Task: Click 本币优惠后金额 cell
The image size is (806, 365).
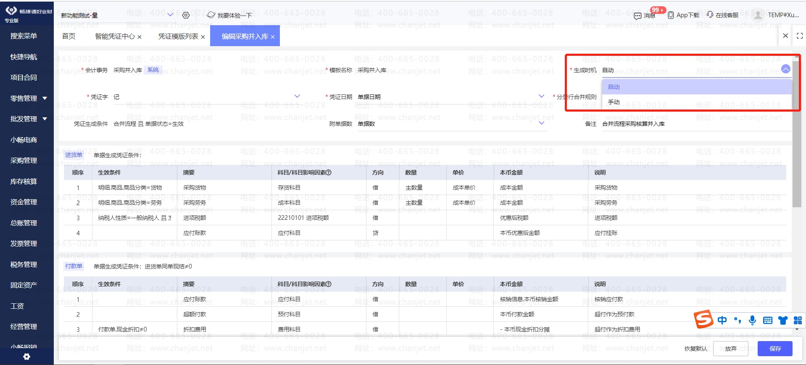Action: (541, 233)
